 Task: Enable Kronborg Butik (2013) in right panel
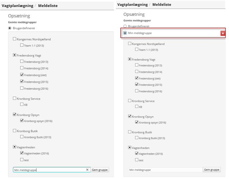point(137,138)
